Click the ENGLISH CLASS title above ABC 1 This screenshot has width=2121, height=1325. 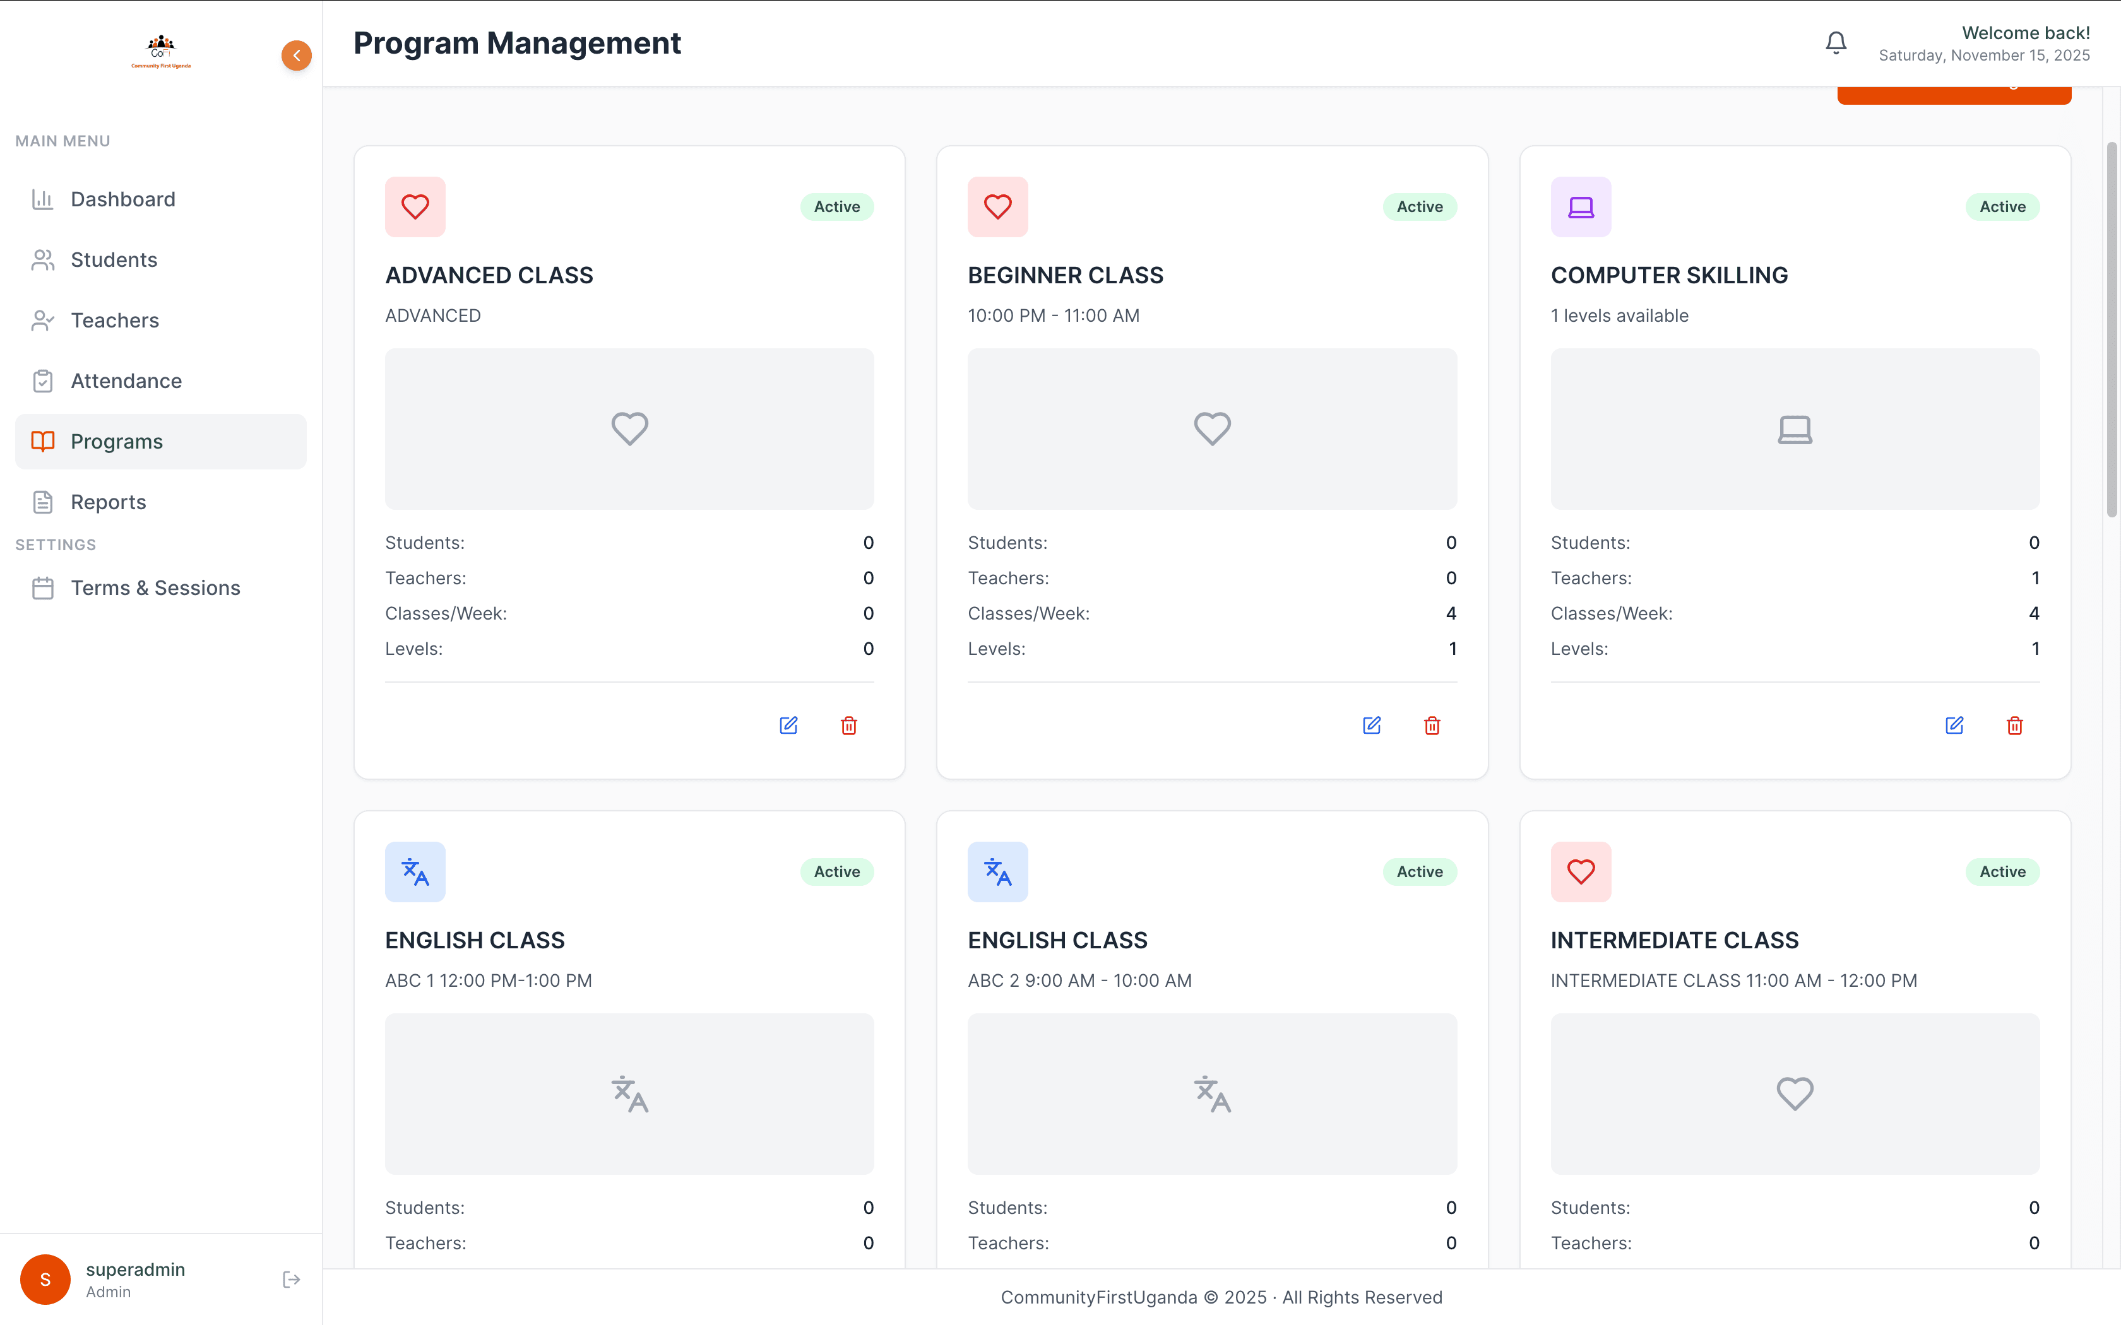click(475, 940)
